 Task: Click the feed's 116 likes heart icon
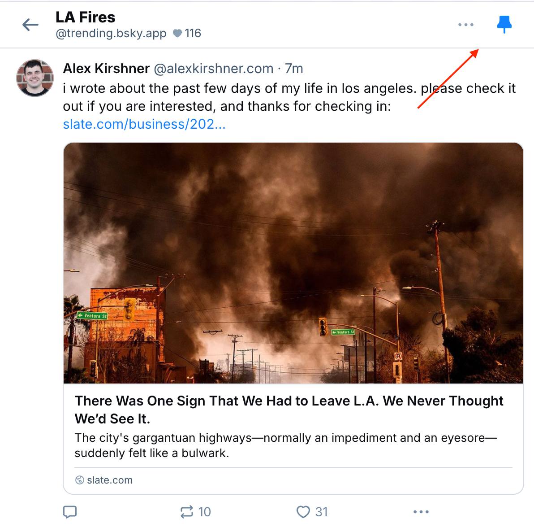(x=177, y=33)
